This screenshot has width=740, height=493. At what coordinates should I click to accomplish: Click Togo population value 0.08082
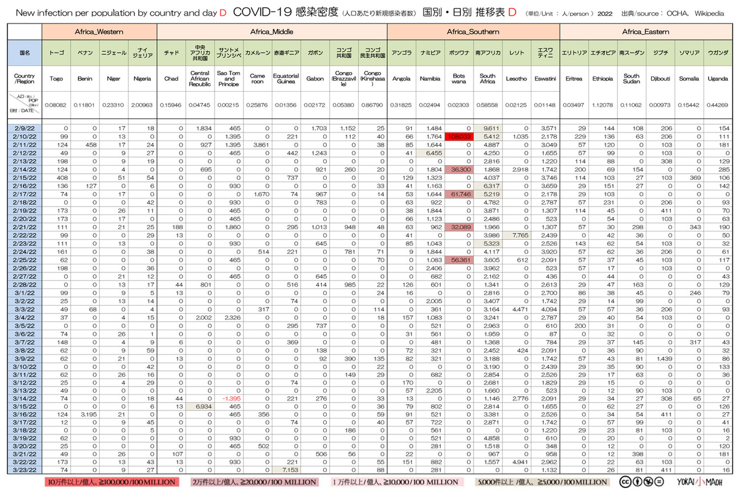tap(57, 106)
